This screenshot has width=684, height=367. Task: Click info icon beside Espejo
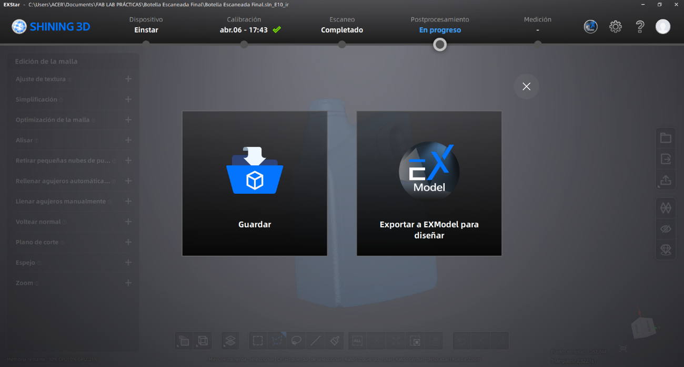coord(39,263)
